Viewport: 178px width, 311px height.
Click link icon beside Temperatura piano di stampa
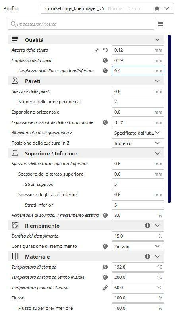point(105,288)
